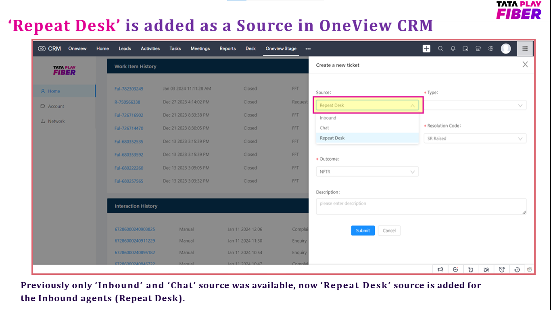Click the CRM logo icon
The image size is (551, 310).
pyautogui.click(x=42, y=48)
